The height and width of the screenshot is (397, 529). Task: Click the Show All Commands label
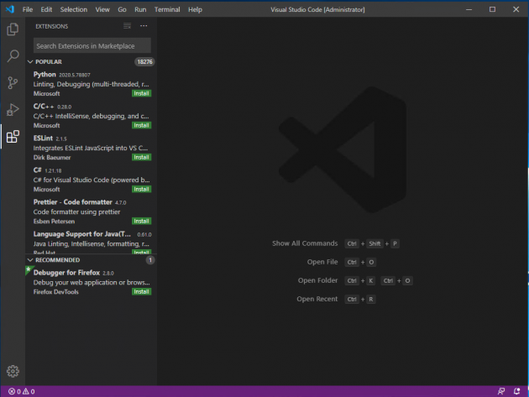[x=305, y=243]
